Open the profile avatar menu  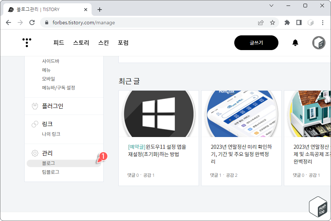coord(319,43)
